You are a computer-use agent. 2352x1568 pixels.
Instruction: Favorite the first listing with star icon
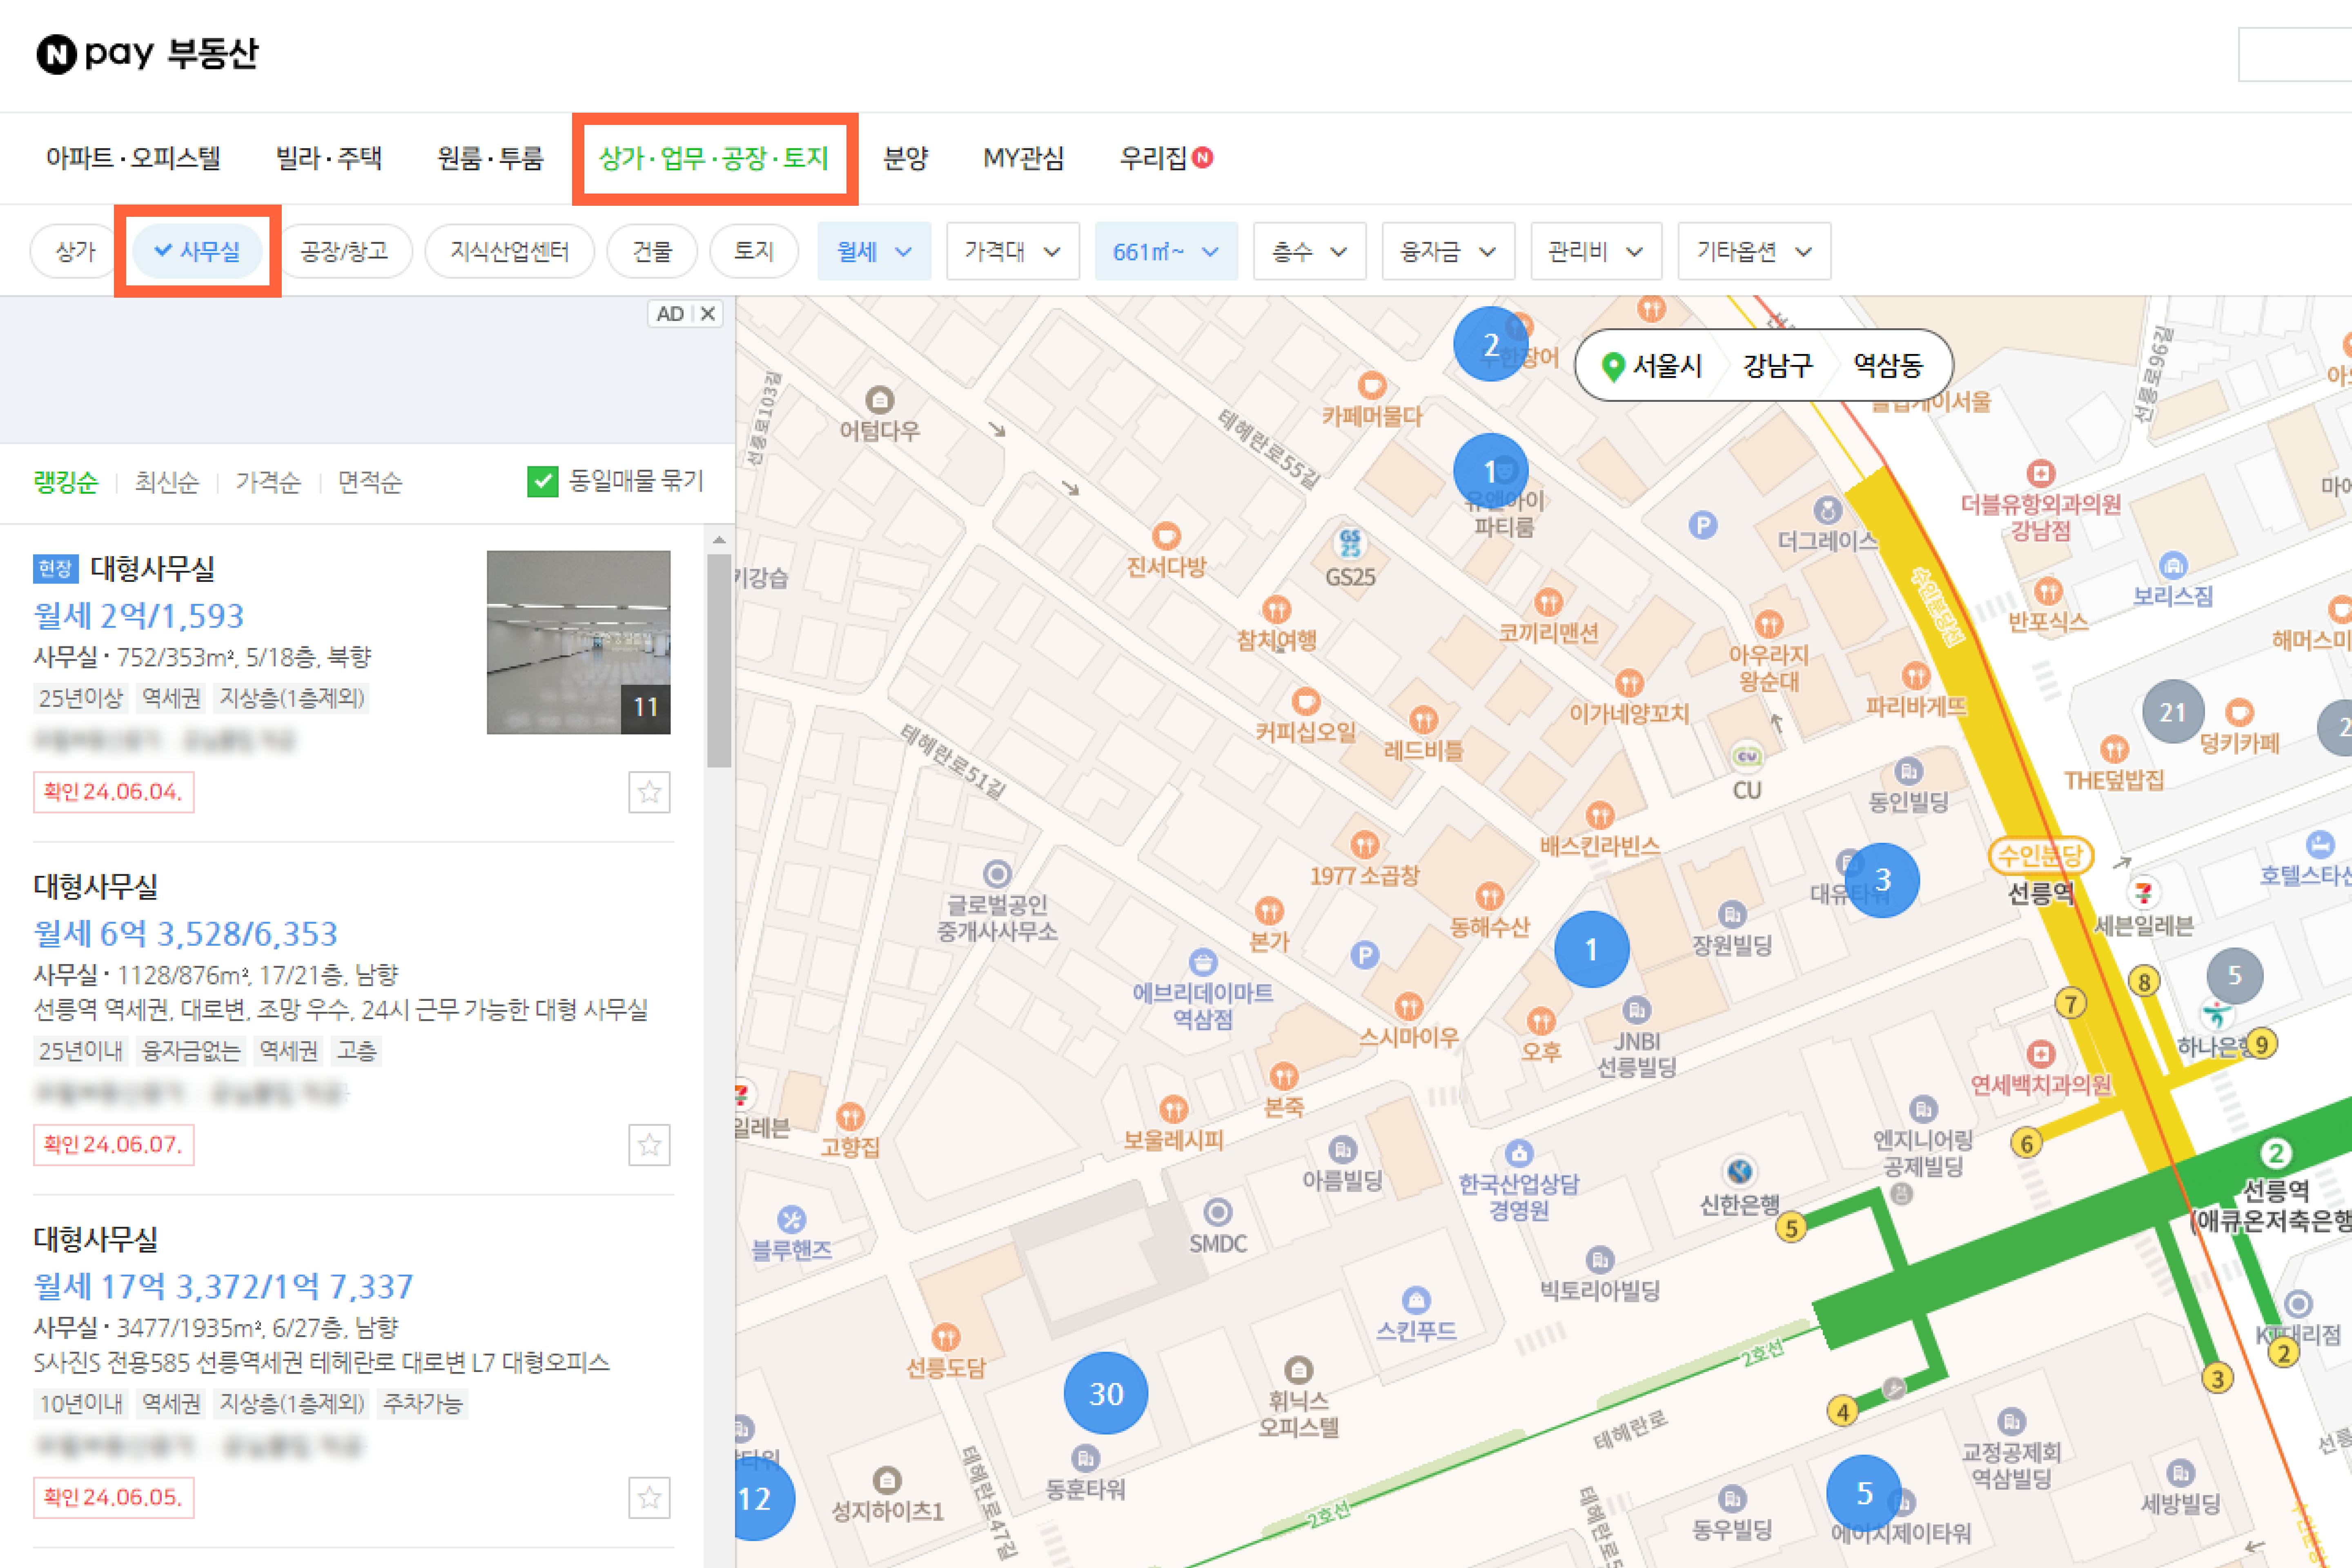click(649, 792)
